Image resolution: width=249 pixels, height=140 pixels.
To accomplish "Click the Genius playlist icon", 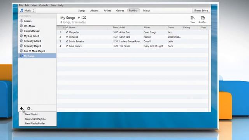I will pyautogui.click(x=21, y=21).
